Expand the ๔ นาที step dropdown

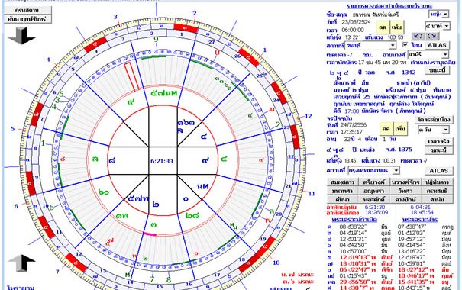438,26
